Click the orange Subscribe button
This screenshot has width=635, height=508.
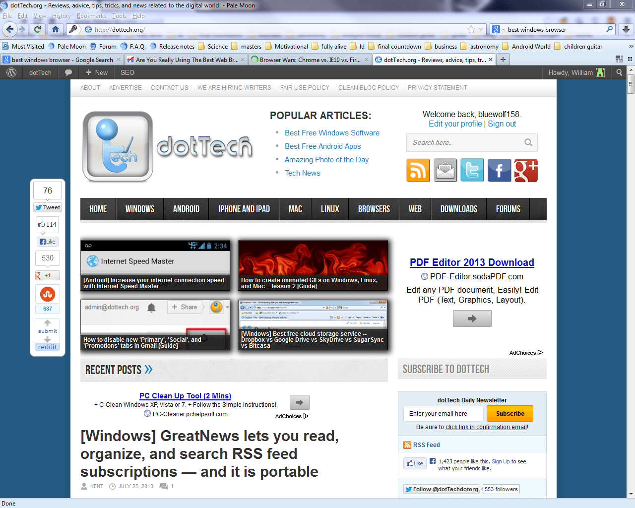coord(509,413)
